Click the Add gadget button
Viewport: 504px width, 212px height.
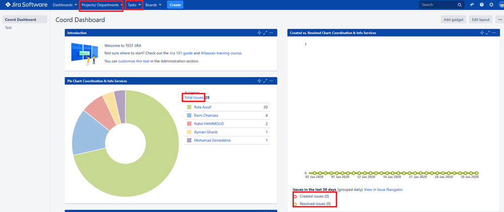pyautogui.click(x=453, y=20)
